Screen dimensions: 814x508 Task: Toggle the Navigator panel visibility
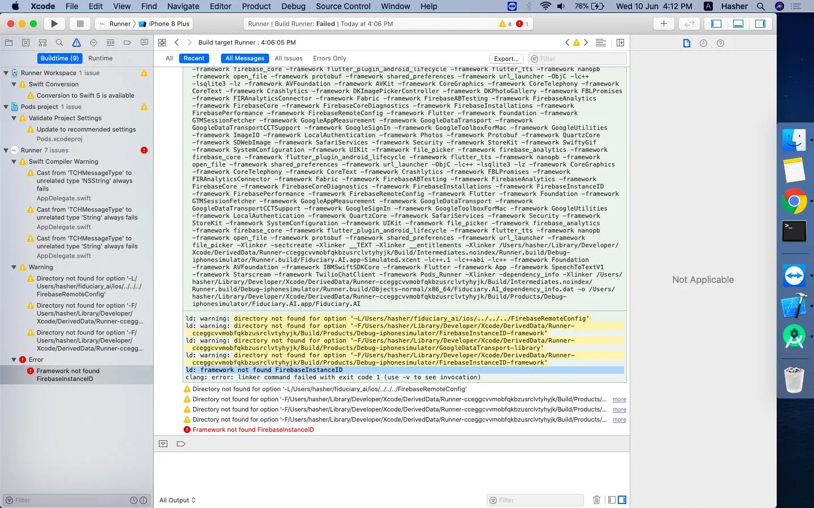(716, 24)
